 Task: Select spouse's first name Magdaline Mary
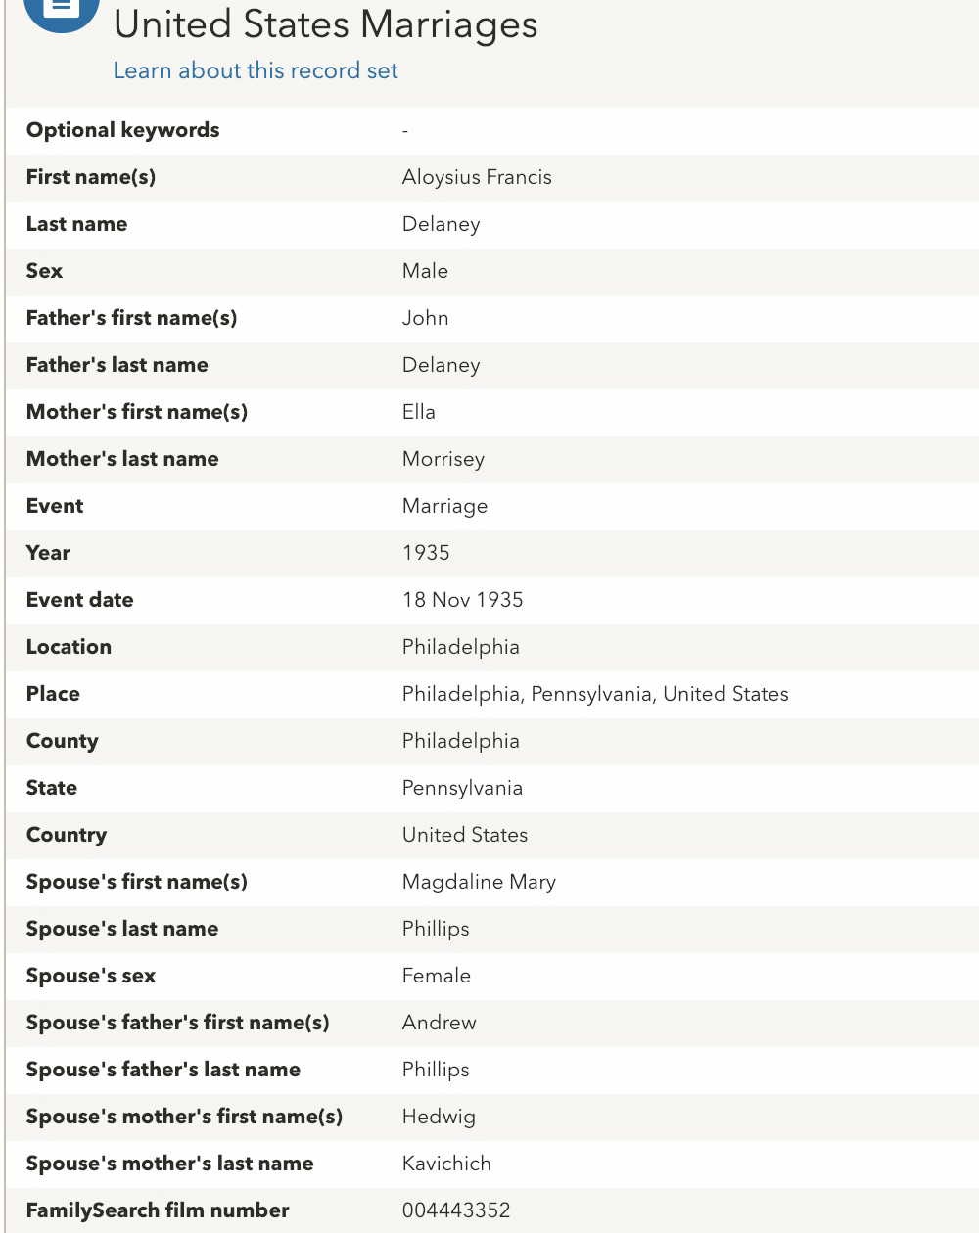click(479, 882)
